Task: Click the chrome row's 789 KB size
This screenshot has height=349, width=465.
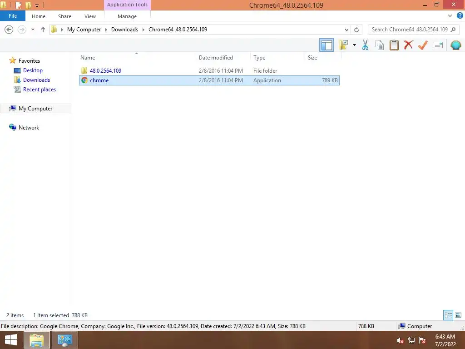Action: (x=330, y=80)
